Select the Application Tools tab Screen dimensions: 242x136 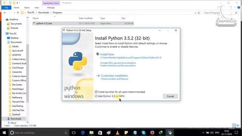point(51,3)
